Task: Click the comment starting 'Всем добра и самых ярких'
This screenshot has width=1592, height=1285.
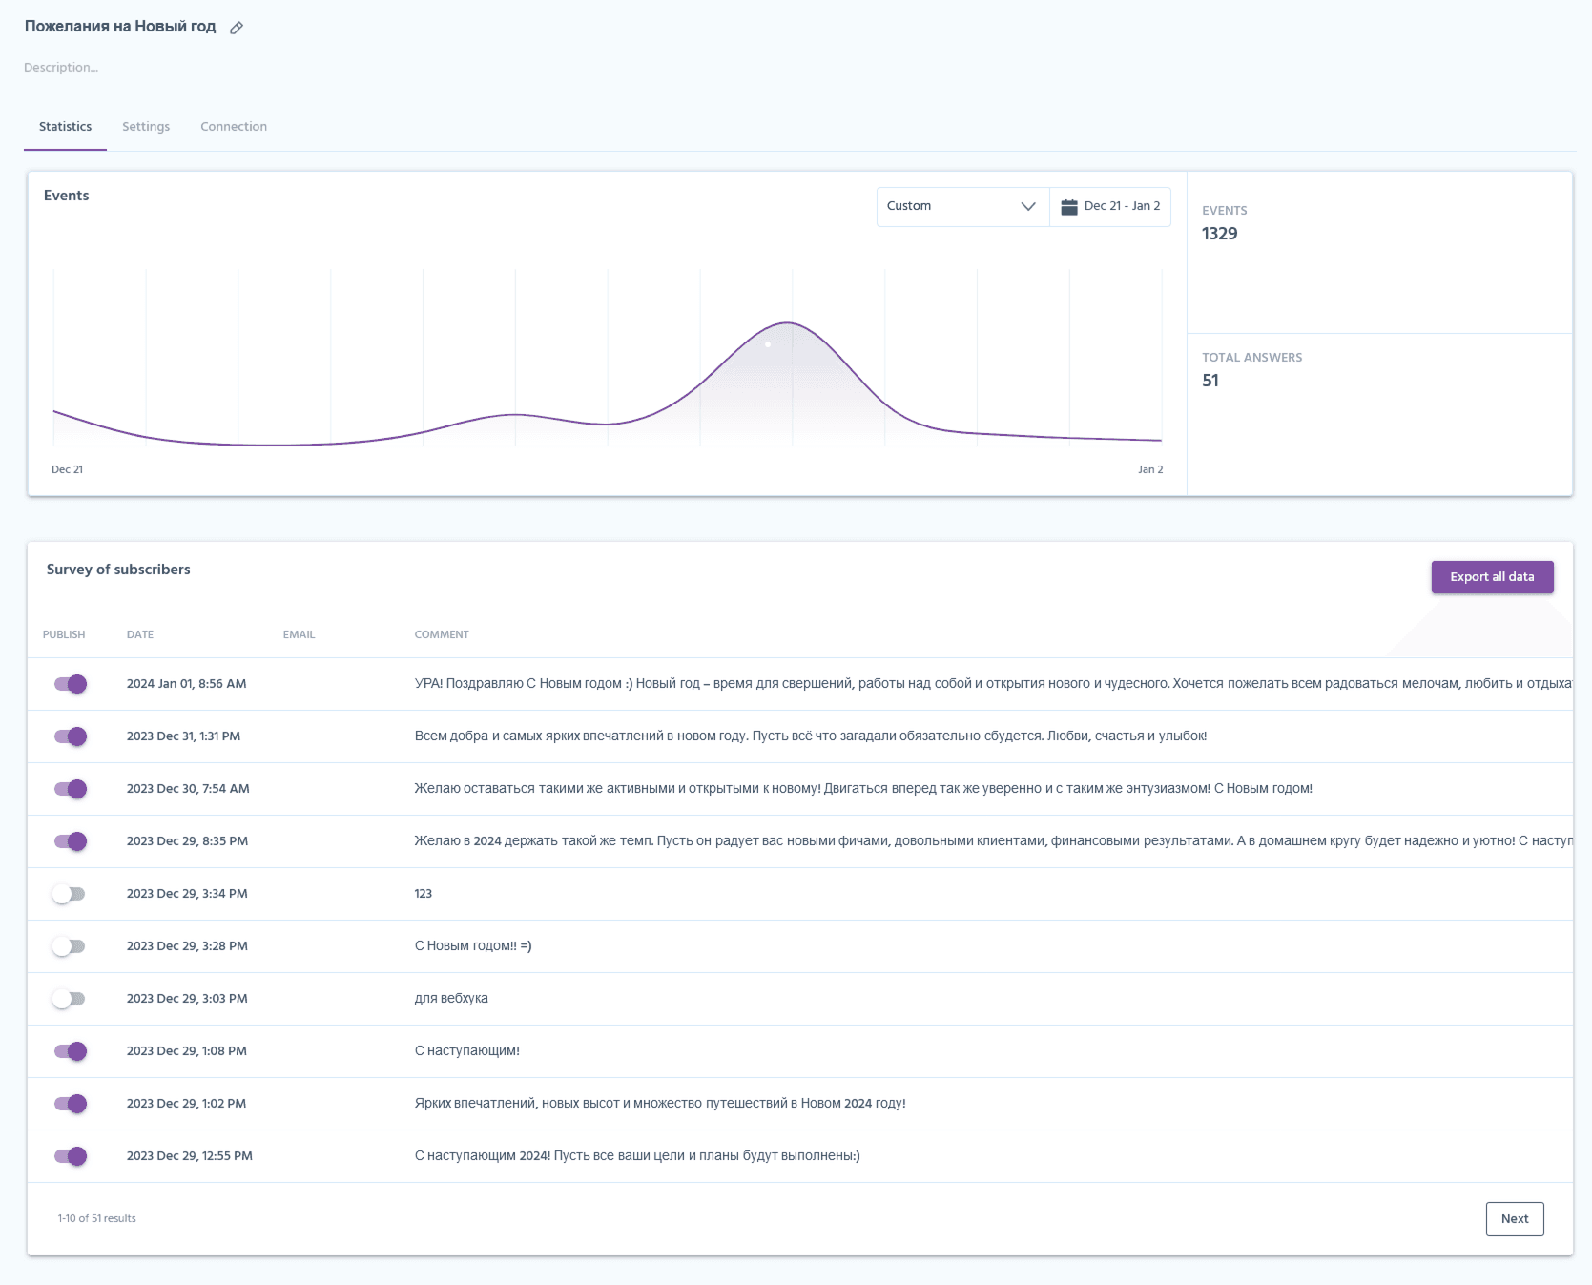Action: pos(811,736)
